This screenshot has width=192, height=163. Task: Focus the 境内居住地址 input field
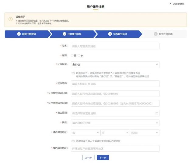[x=115, y=148]
